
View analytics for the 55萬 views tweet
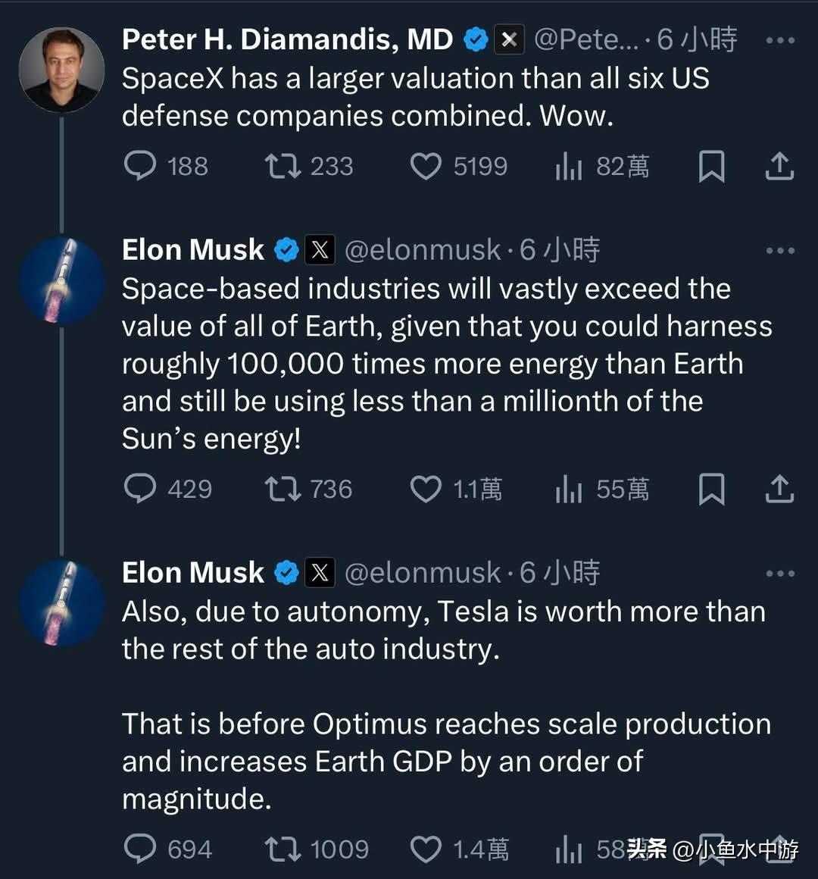(x=569, y=489)
